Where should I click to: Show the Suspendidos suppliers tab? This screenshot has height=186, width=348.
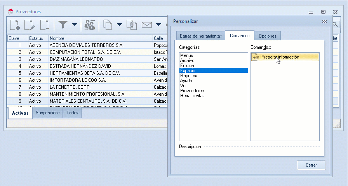click(48, 113)
